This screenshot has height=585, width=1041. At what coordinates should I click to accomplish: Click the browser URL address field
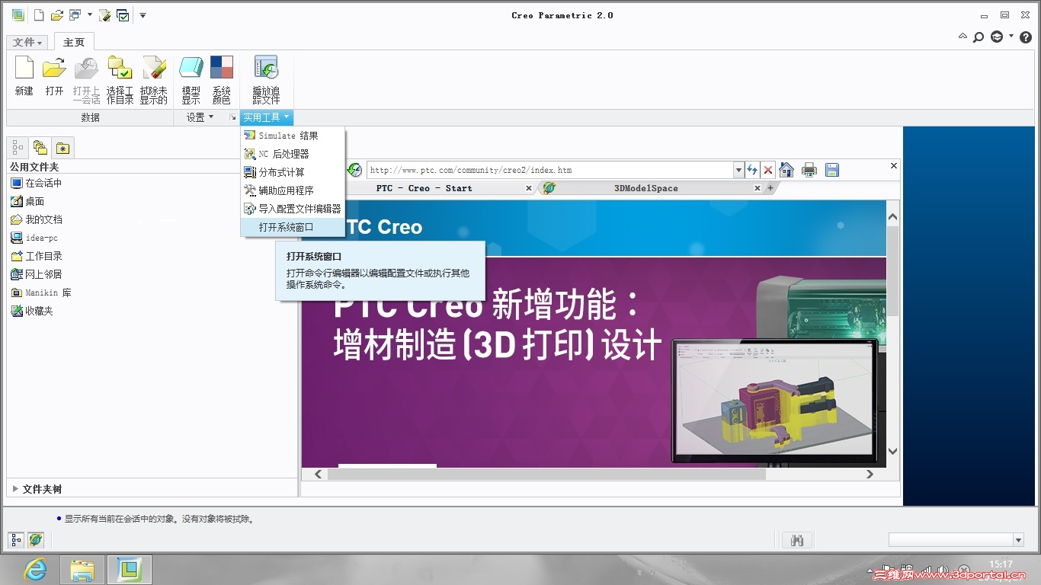(x=549, y=170)
